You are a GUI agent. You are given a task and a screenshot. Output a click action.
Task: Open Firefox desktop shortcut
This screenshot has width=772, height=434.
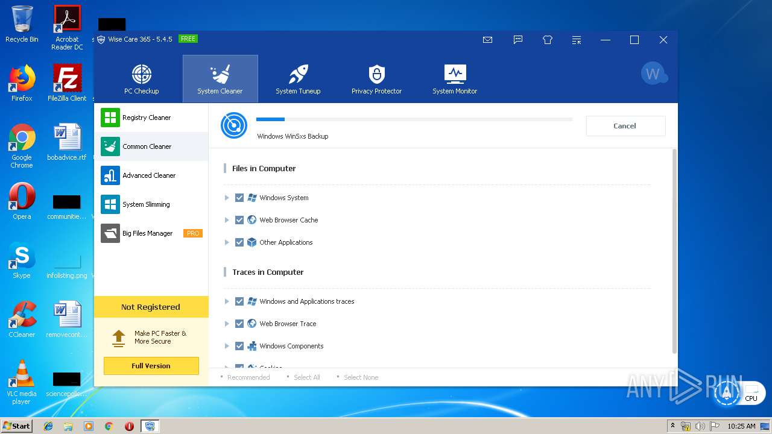click(22, 83)
